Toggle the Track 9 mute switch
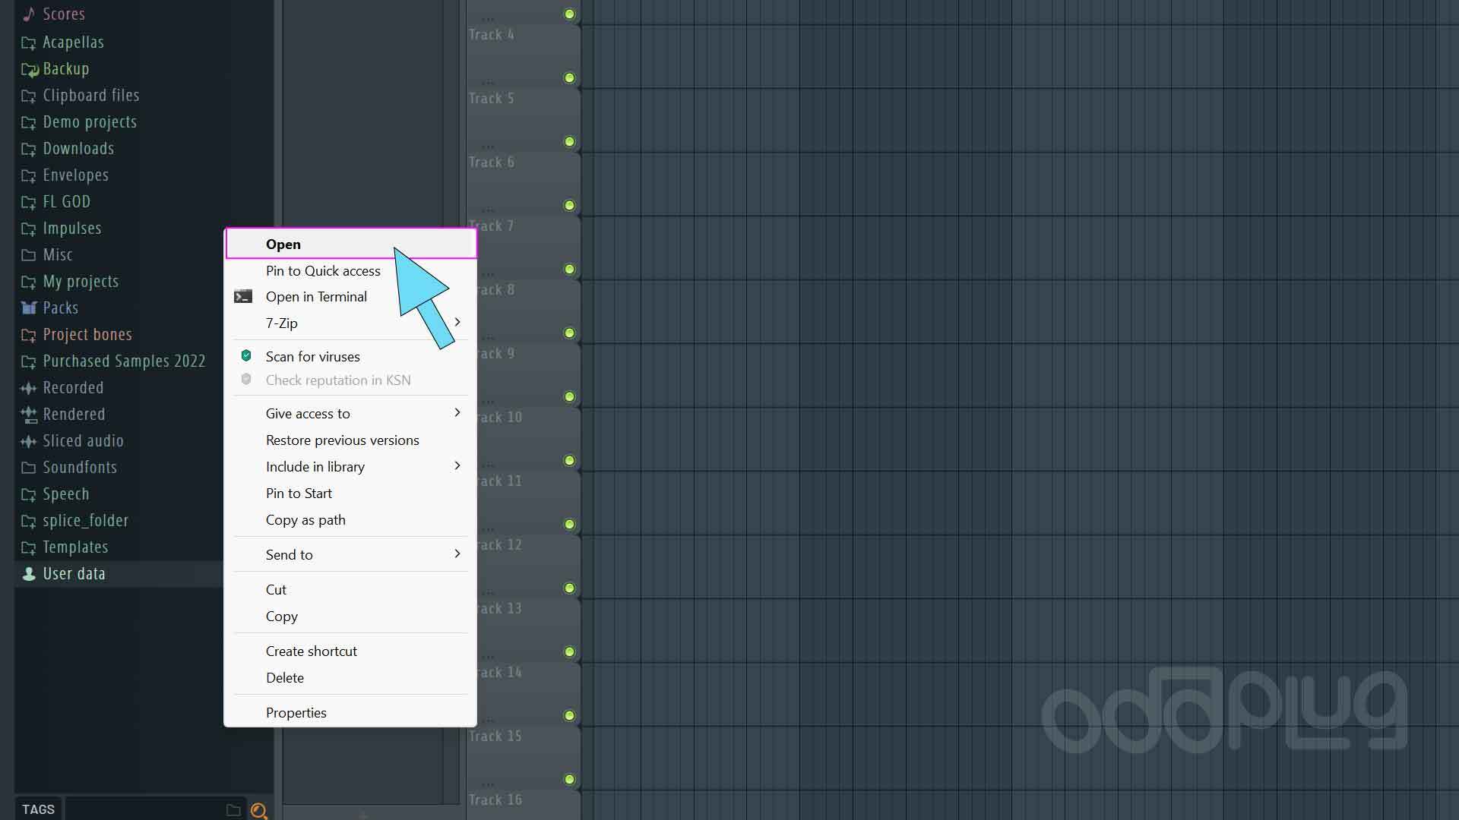 (x=569, y=397)
